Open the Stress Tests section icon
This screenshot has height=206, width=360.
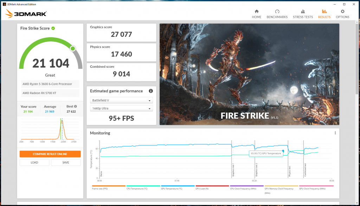click(303, 12)
